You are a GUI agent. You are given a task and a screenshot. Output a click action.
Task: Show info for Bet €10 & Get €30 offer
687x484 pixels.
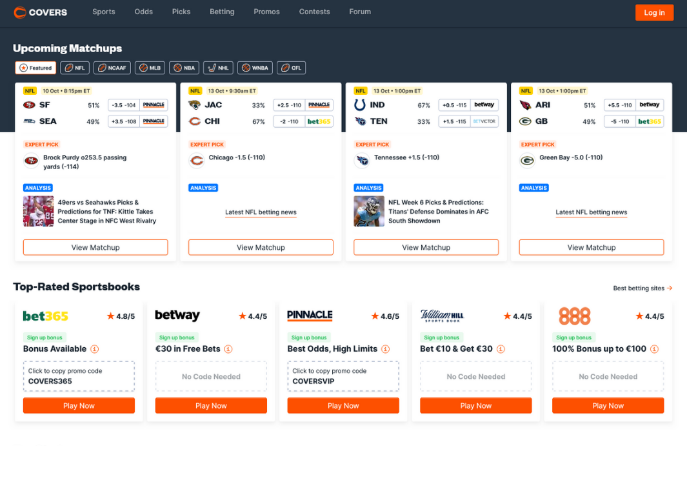pos(501,349)
